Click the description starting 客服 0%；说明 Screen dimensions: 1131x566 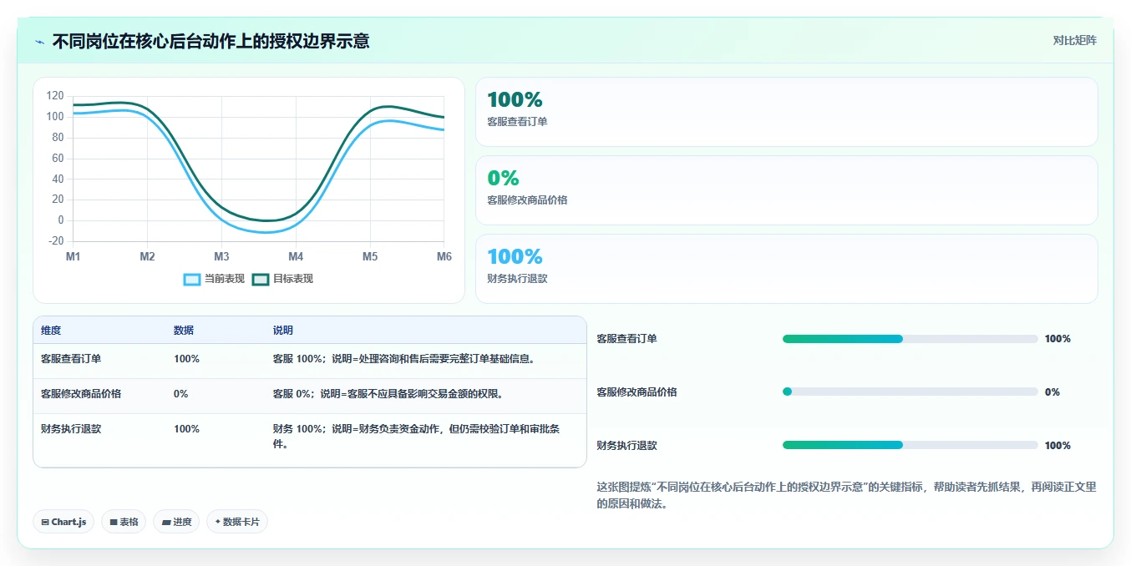tap(388, 394)
